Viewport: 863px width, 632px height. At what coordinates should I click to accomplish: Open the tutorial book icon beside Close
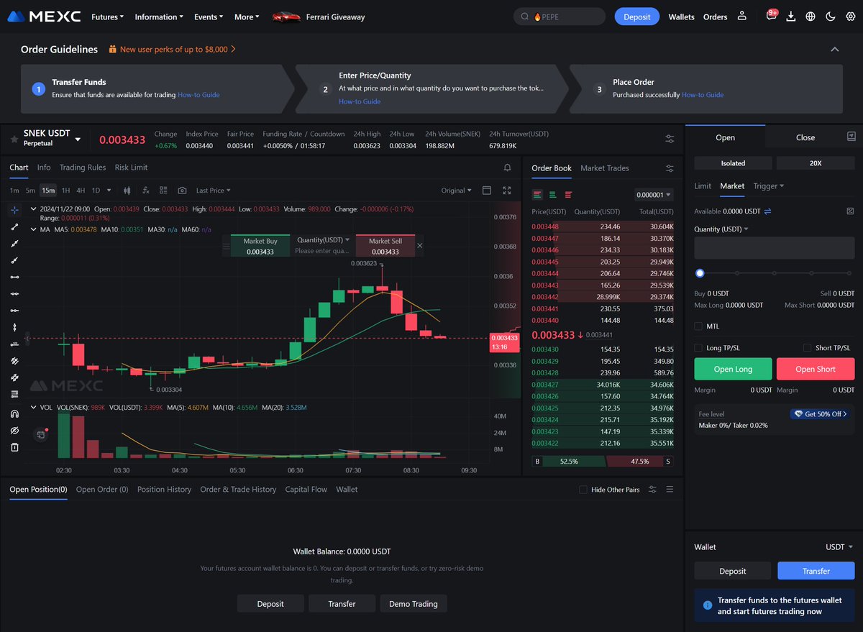point(851,136)
